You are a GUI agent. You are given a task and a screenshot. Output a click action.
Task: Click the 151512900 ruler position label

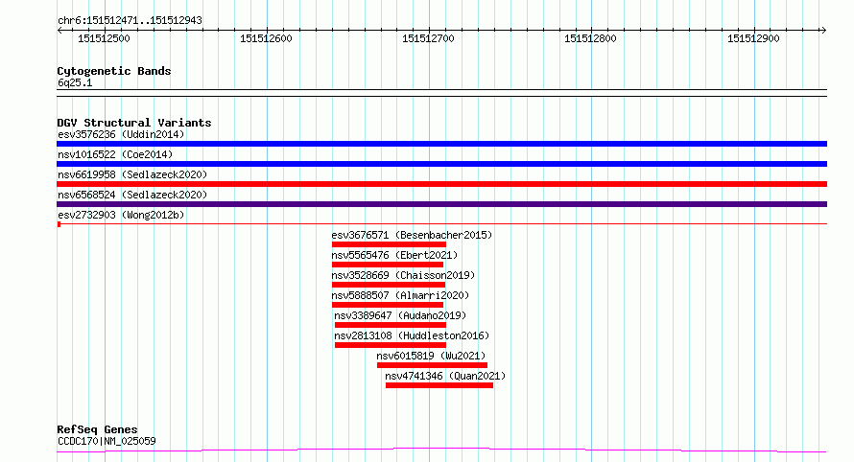tap(754, 38)
